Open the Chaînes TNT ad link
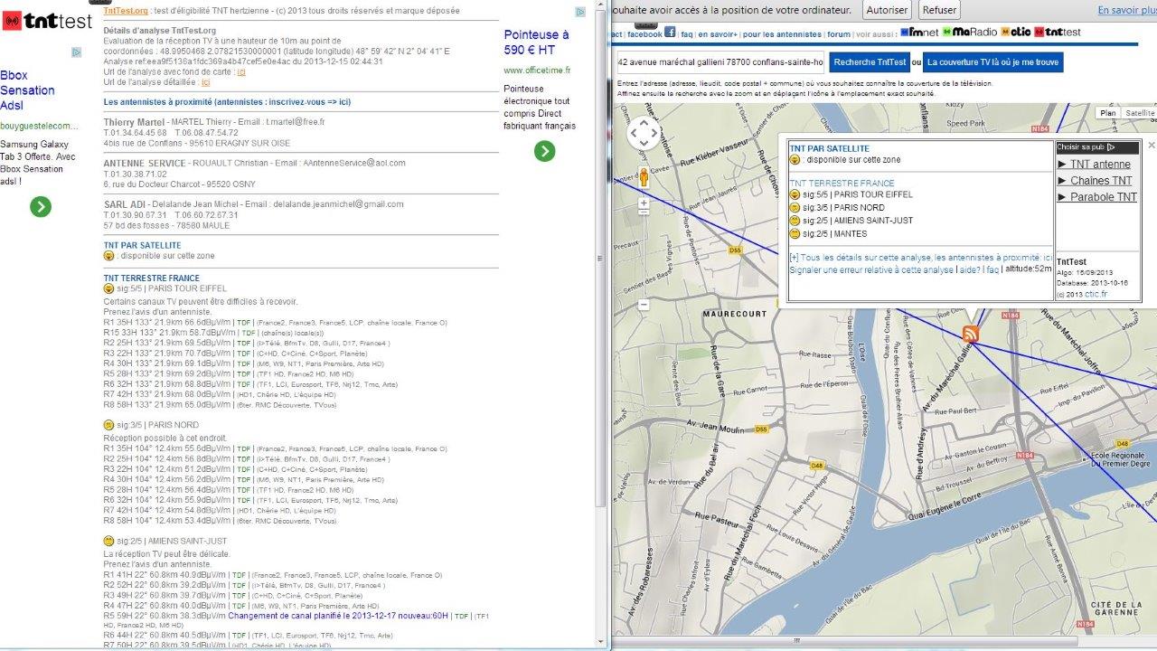The image size is (1157, 651). click(1101, 181)
